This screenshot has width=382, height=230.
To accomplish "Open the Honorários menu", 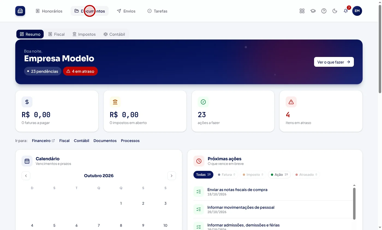I will click(x=49, y=11).
